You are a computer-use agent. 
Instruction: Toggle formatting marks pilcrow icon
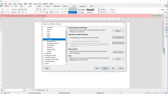point(66,9)
